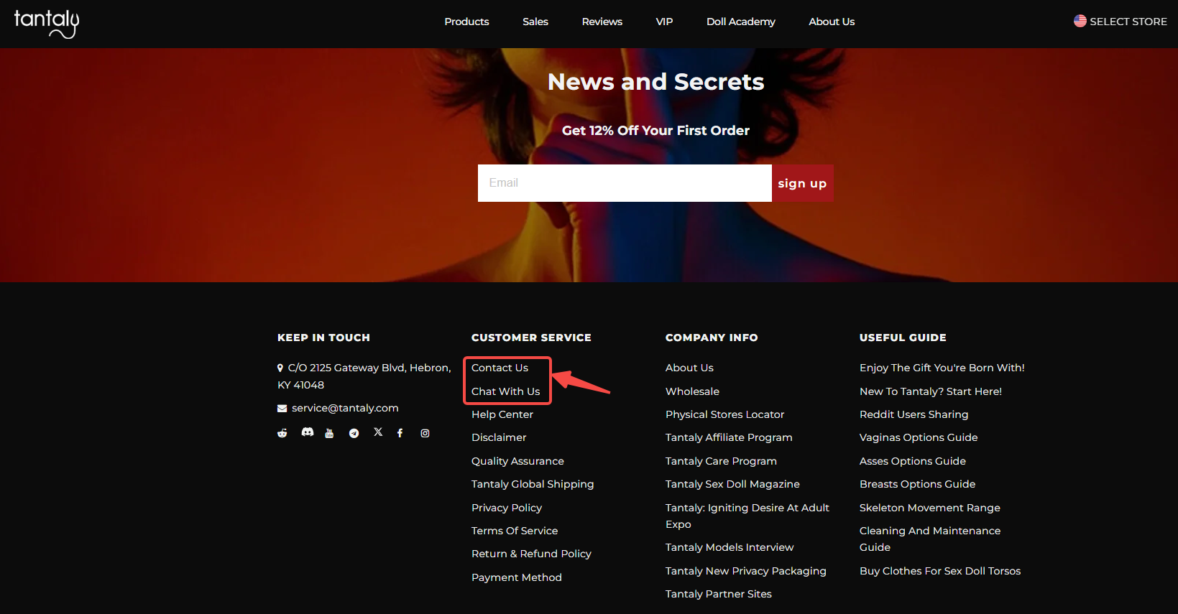
Task: Open the Privacy Policy link
Action: (507, 508)
